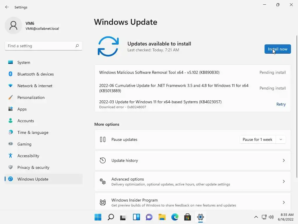The image size is (298, 224).
Task: Open Task View on the taskbar
Action: (123, 217)
